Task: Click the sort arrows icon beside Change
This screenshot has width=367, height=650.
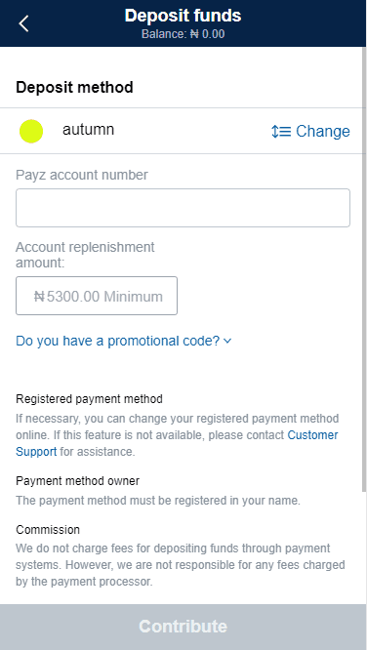Action: (281, 131)
